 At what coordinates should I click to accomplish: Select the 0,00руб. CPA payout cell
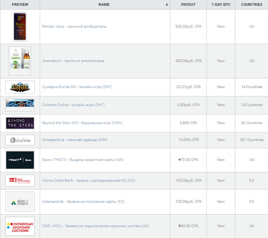click(x=188, y=105)
